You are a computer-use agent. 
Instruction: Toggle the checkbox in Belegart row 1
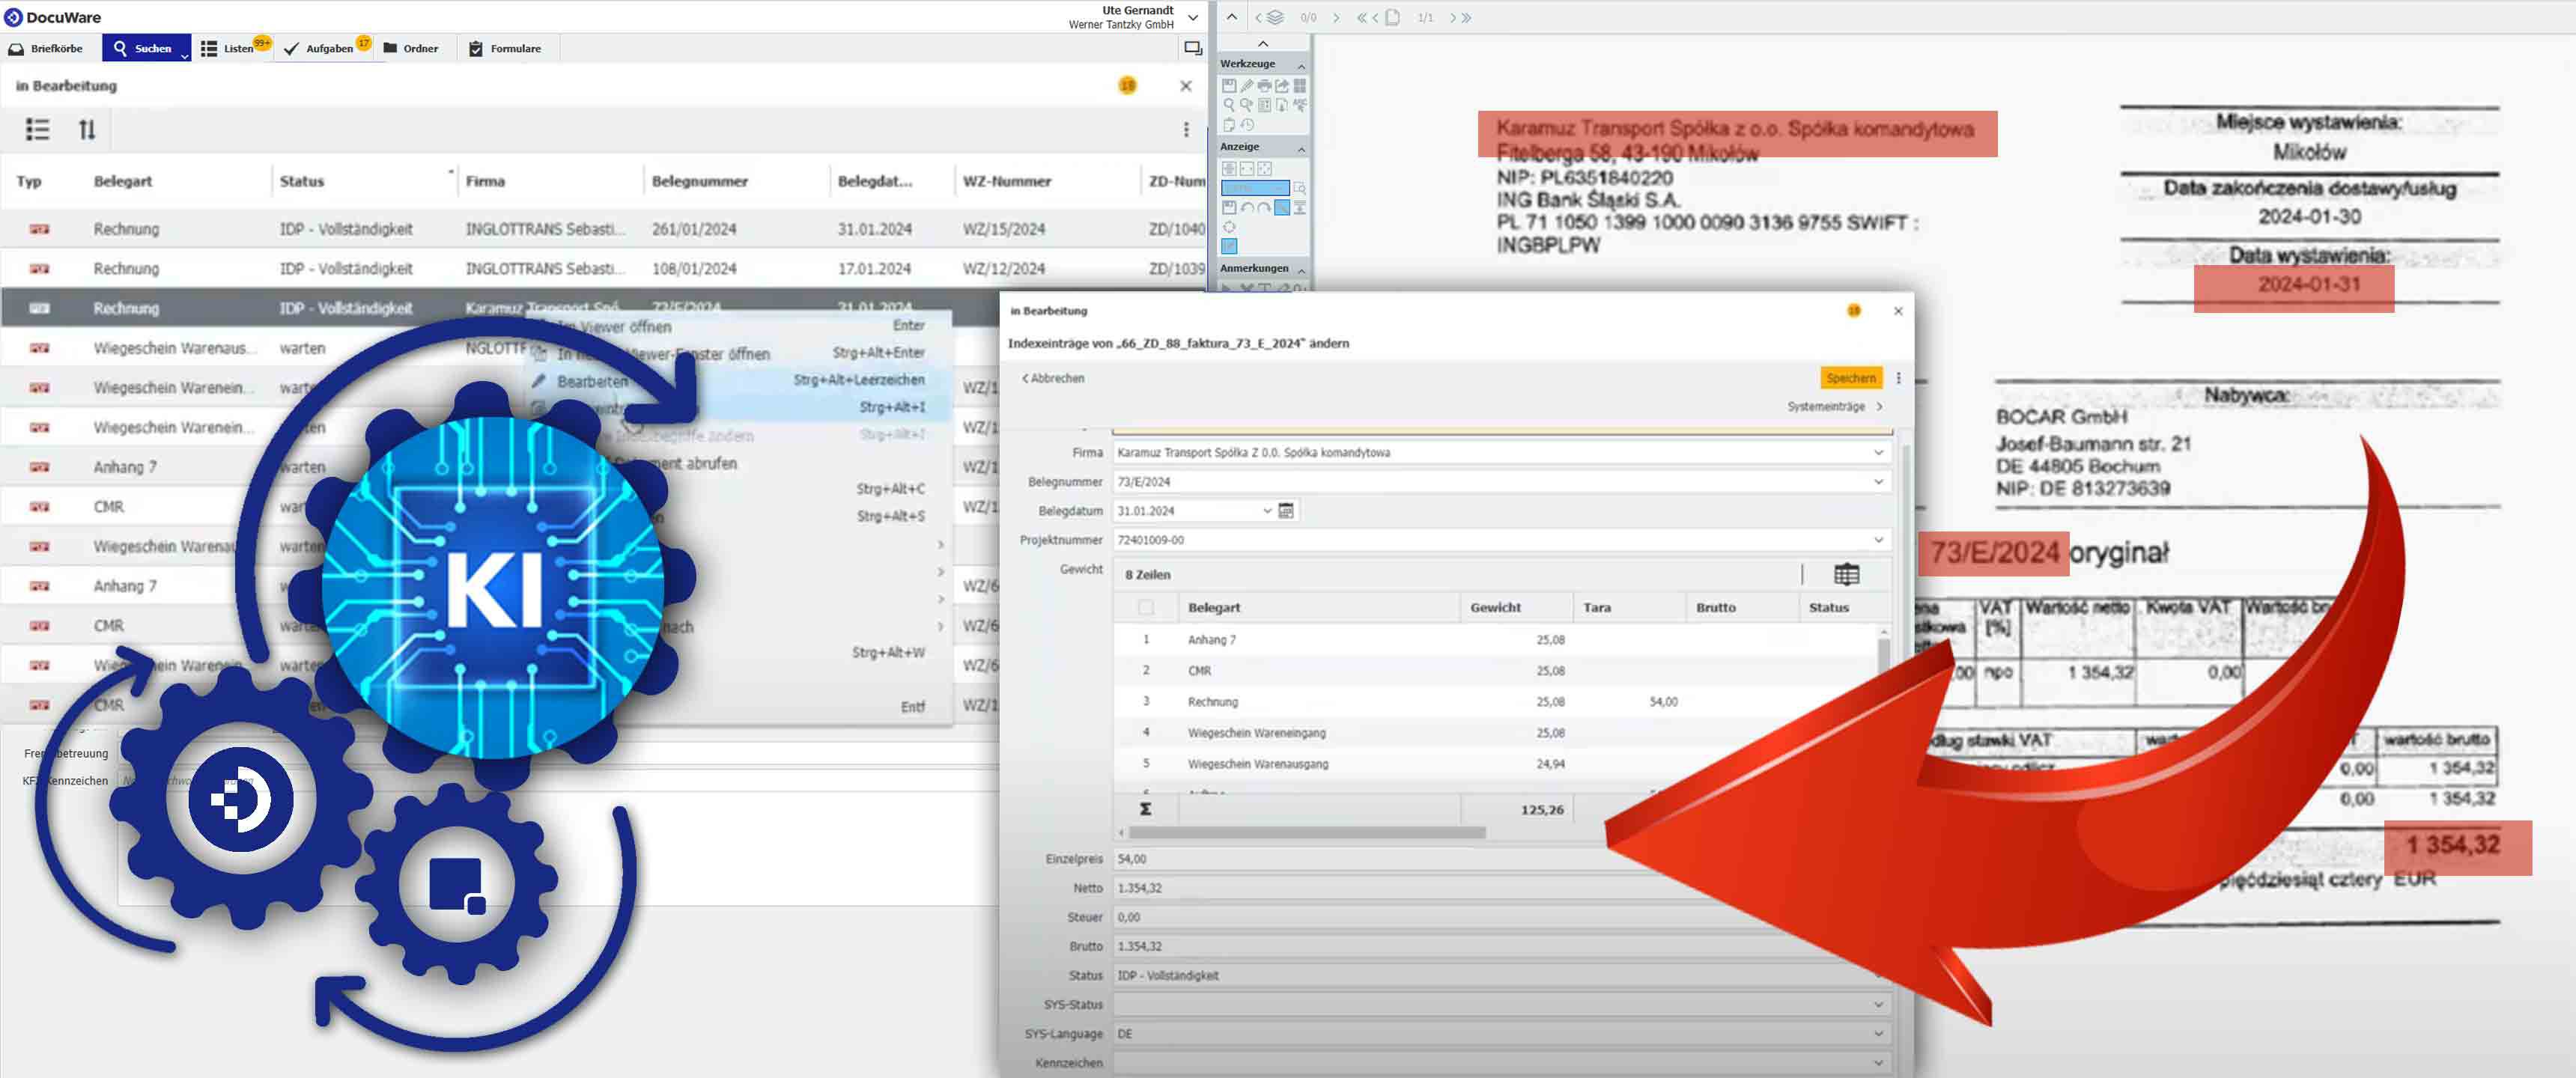tap(1145, 639)
